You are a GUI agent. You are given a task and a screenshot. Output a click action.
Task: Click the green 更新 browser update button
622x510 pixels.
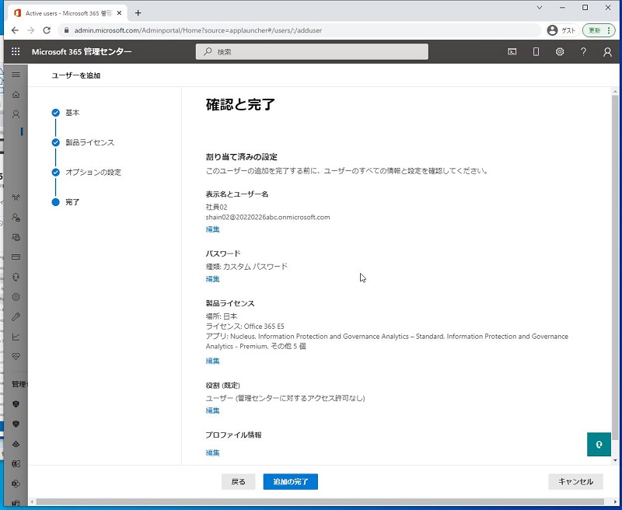point(599,30)
